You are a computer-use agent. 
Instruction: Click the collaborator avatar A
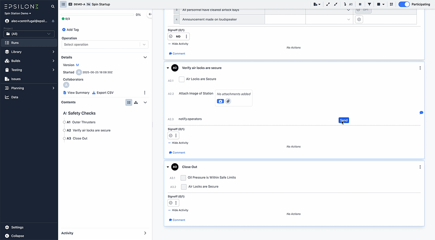tap(66, 85)
